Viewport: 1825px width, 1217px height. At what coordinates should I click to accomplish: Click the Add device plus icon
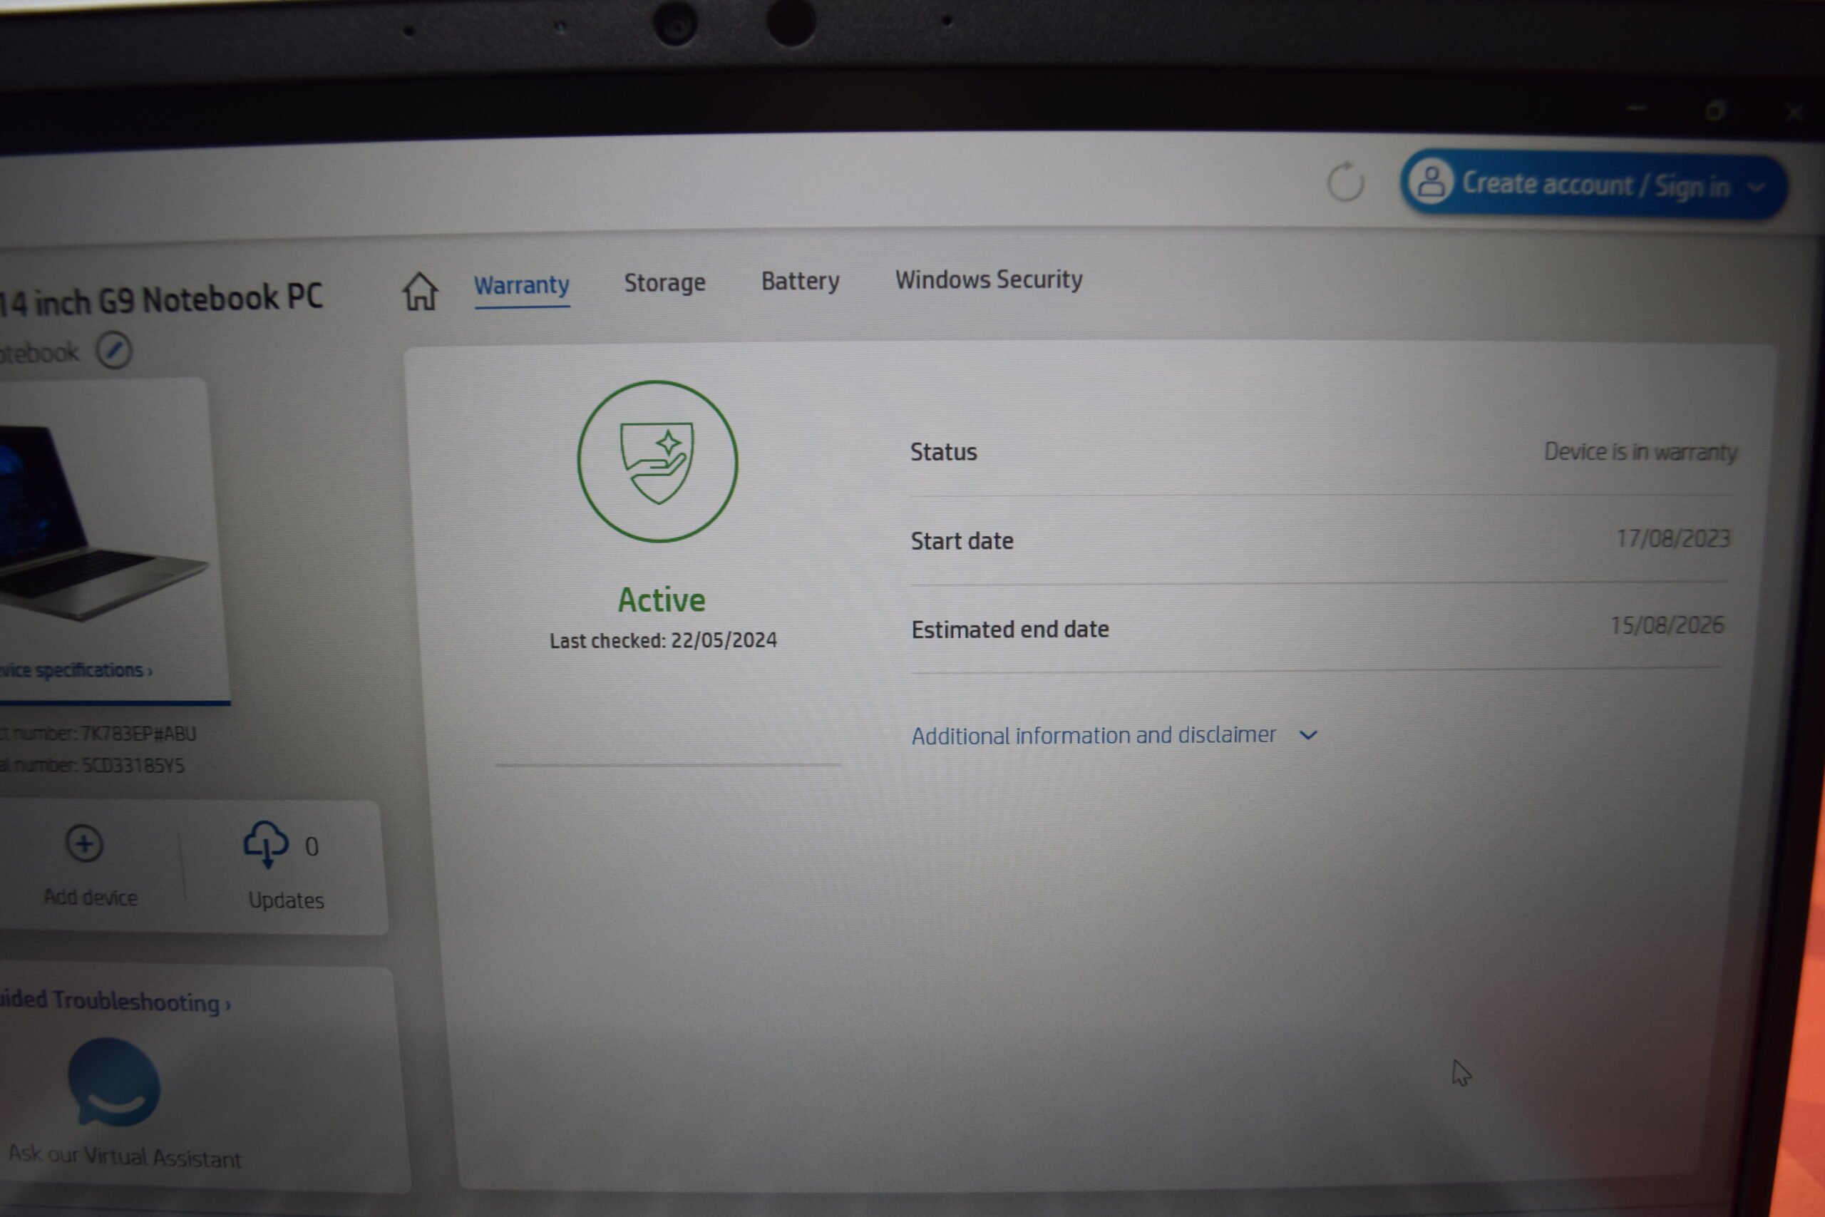(85, 843)
